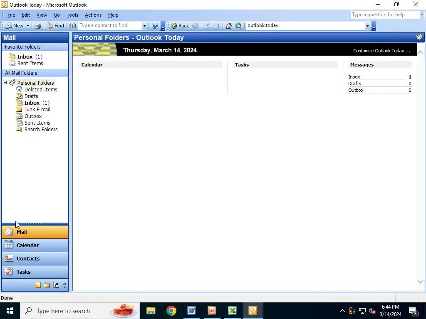Open Microsoft Excel from the taskbar

(232, 311)
